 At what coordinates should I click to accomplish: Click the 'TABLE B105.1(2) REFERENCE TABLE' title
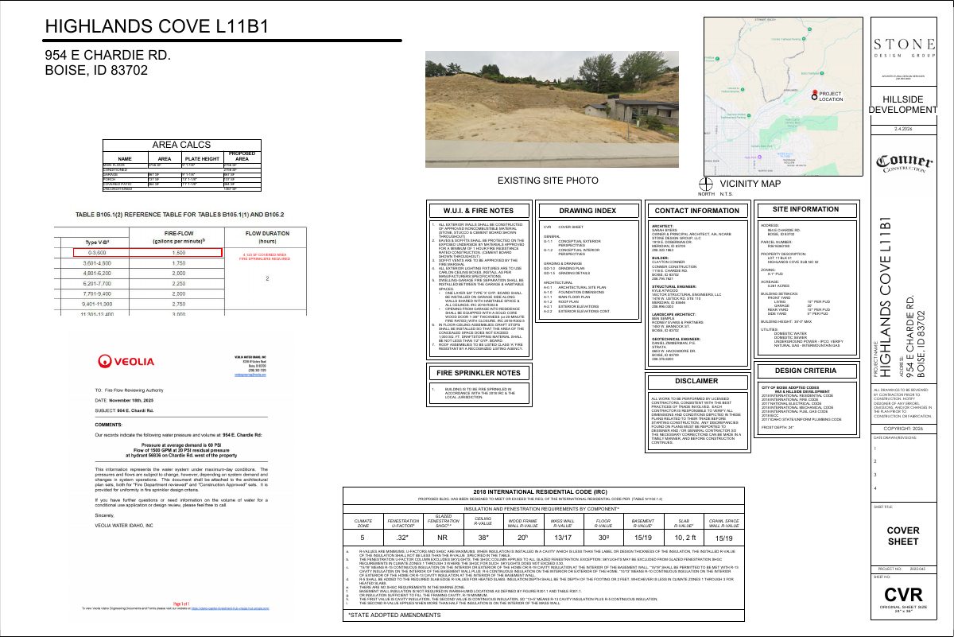(x=180, y=215)
